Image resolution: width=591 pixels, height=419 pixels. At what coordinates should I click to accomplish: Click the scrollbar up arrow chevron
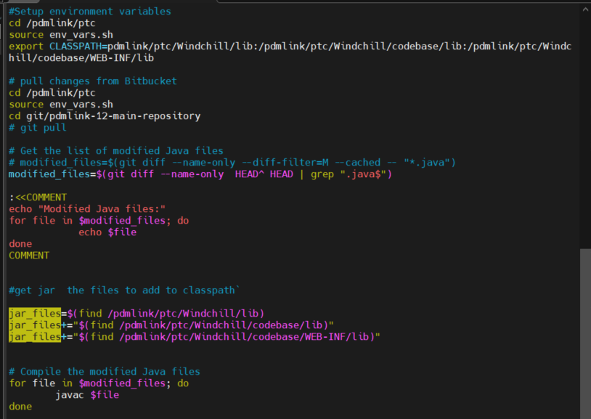585,7
